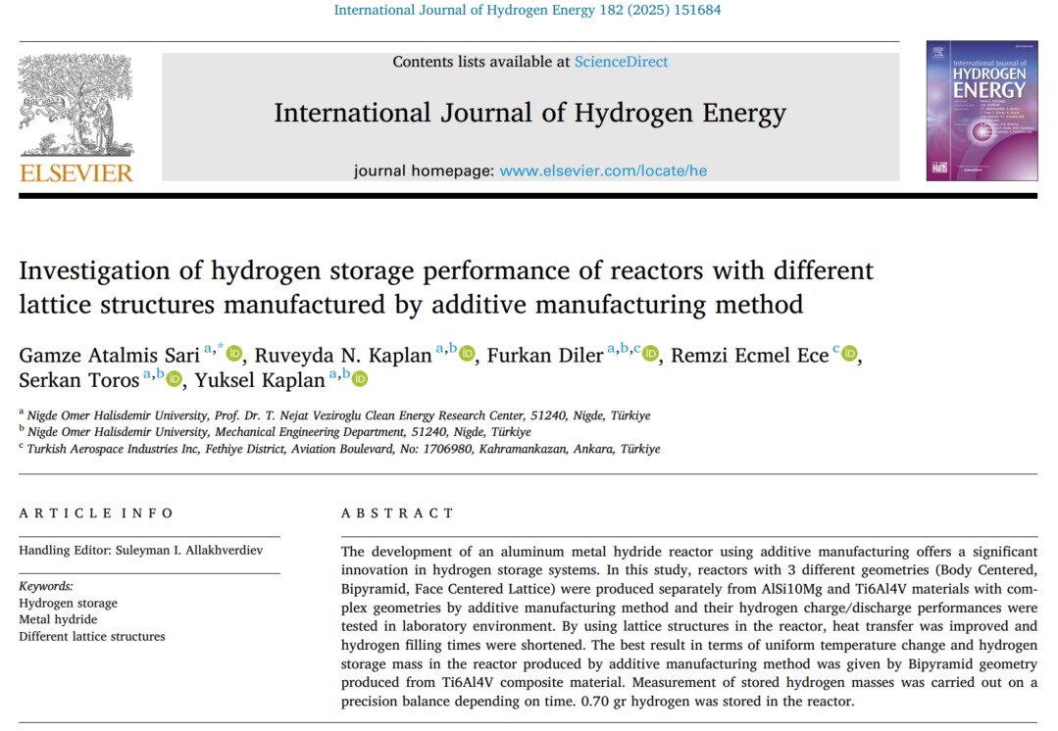Image resolution: width=1058 pixels, height=731 pixels.
Task: Select the superscript c after Remzi Ecmel Ece
Action: point(836,349)
